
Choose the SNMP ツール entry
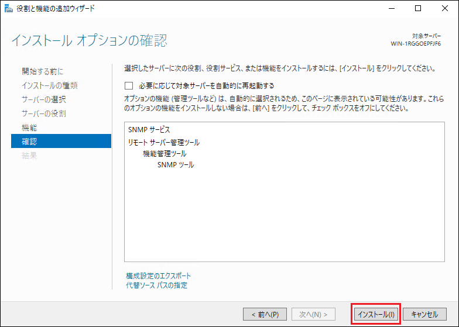pyautogui.click(x=176, y=165)
